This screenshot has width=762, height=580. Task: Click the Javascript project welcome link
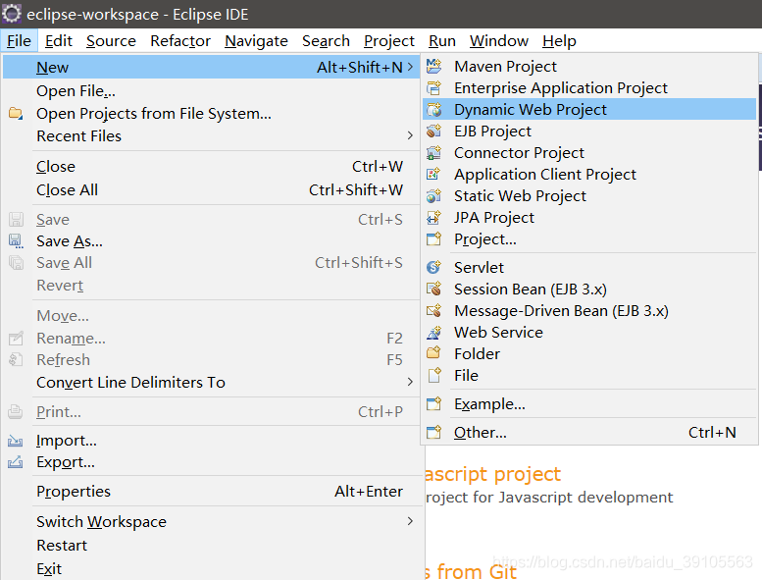(492, 475)
